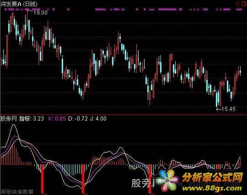This screenshot has width=247, height=195.
Task: Select the 19.00 high price arrow marker
Action: (x=38, y=12)
